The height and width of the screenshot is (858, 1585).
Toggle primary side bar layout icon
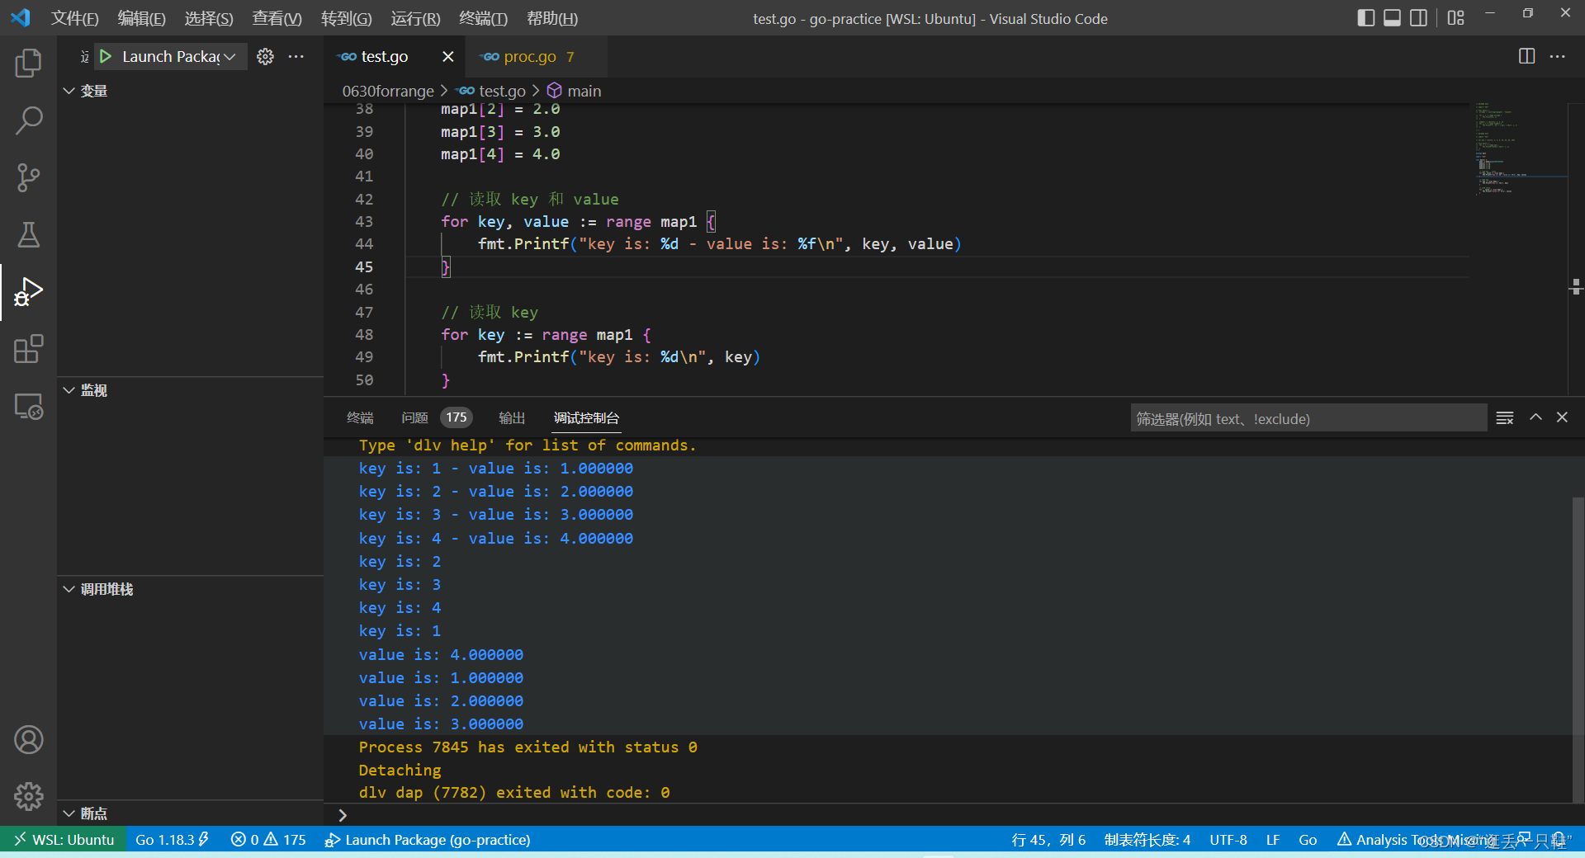(x=1366, y=18)
